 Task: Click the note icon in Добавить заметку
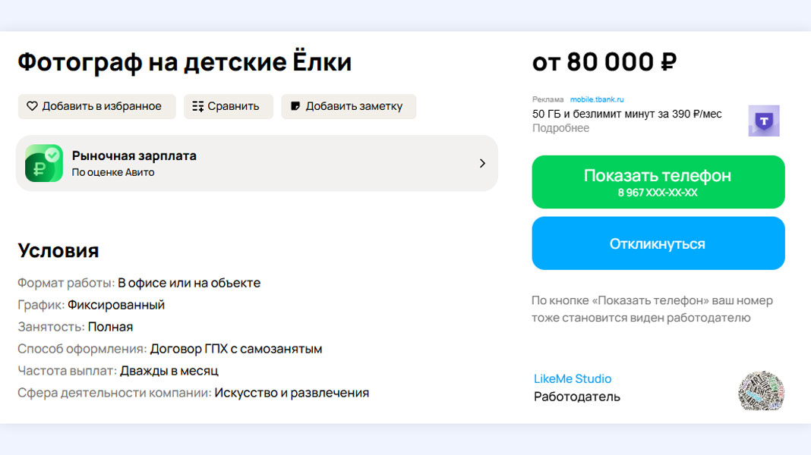[295, 106]
